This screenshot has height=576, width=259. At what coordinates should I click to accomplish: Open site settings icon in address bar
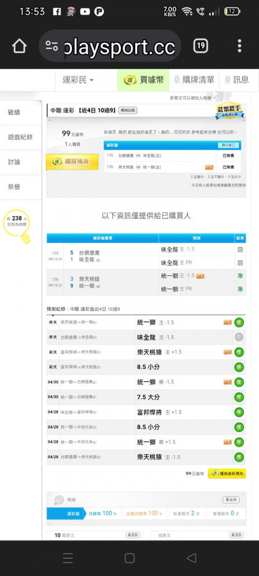52,46
